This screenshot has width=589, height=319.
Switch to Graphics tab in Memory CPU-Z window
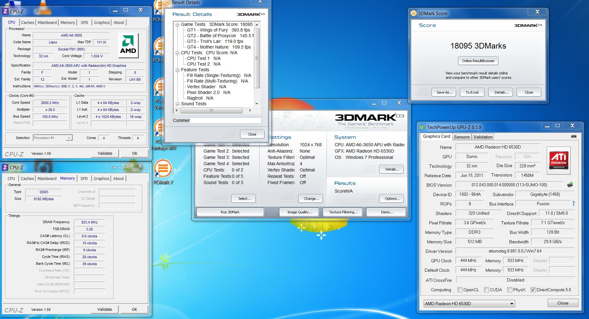click(x=101, y=179)
